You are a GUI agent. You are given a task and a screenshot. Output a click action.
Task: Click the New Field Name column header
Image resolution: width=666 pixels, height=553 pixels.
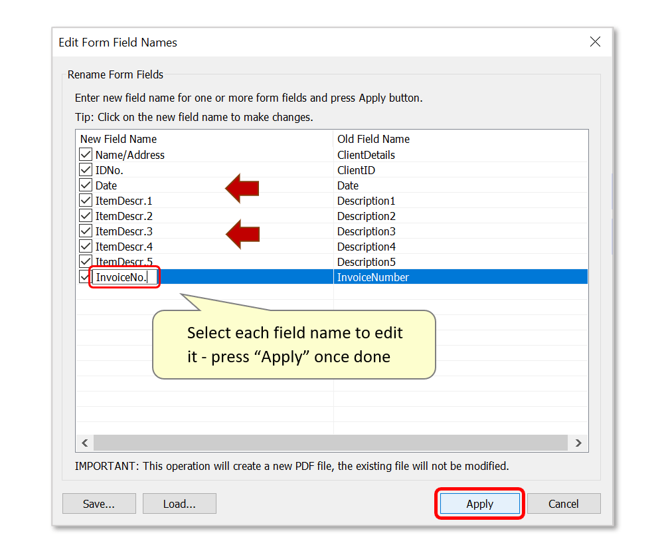[x=118, y=139]
